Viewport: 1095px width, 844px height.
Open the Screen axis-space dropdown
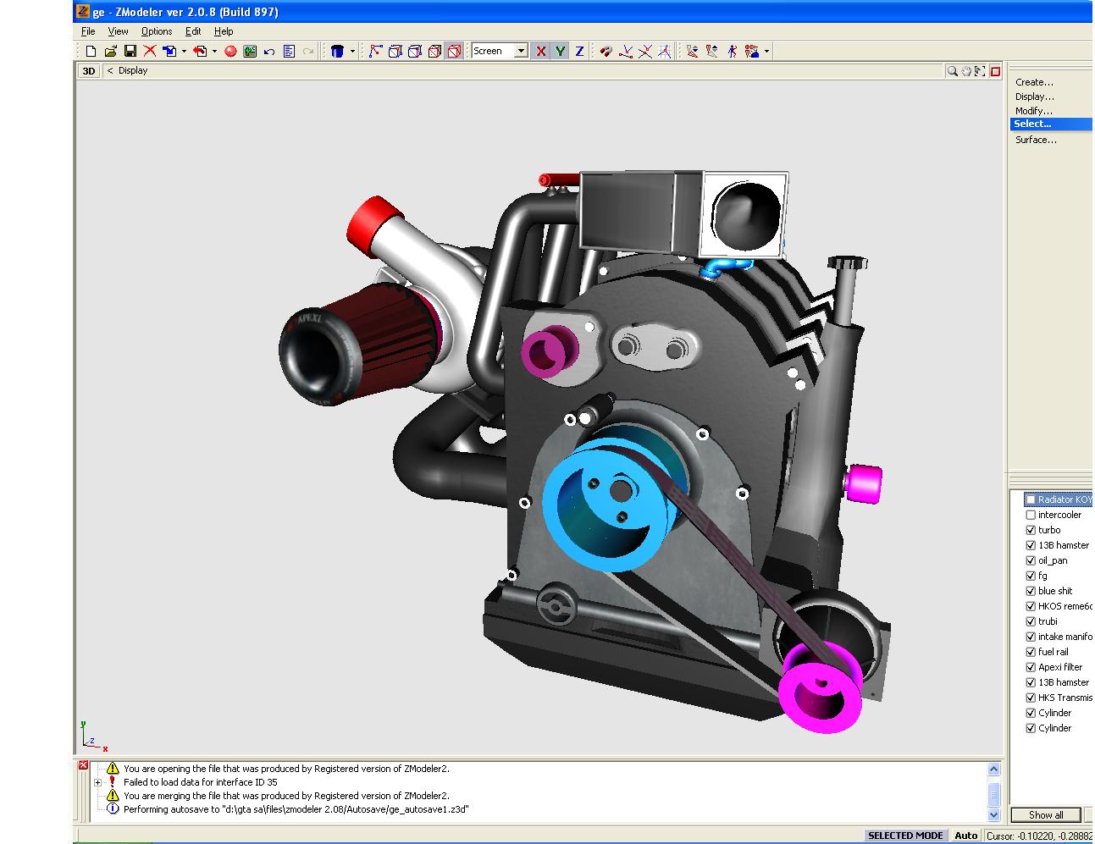tap(521, 51)
